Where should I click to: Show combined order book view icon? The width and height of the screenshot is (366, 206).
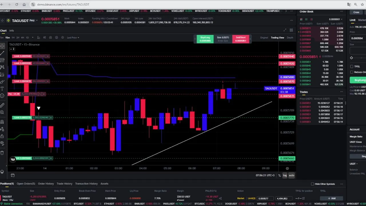pyautogui.click(x=301, y=19)
